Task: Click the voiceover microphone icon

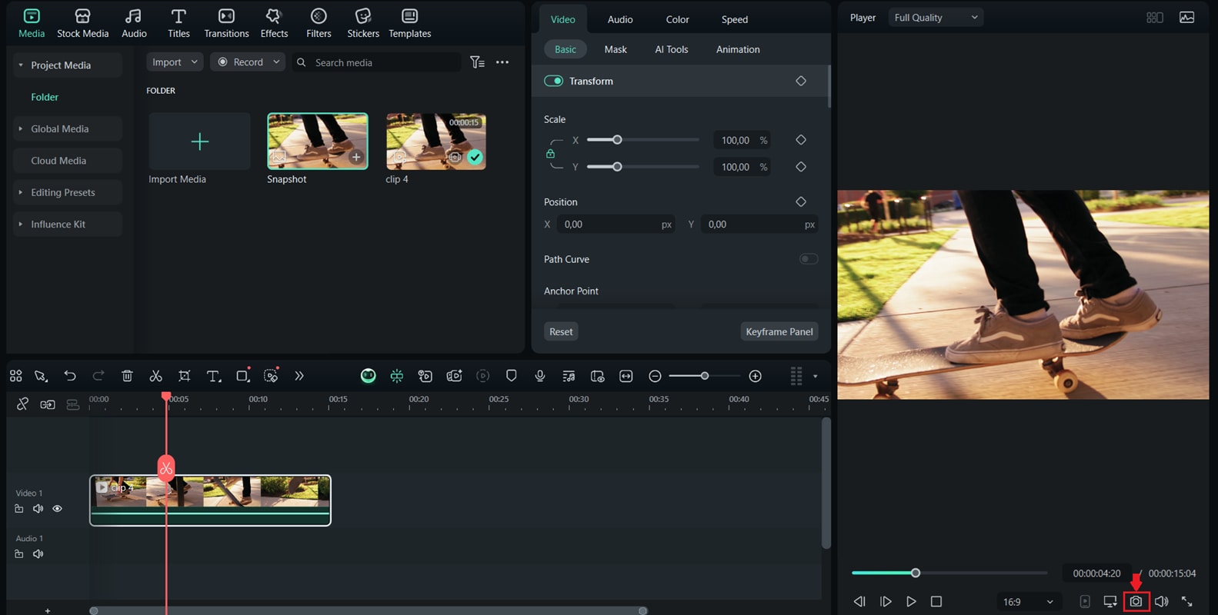Action: tap(540, 376)
